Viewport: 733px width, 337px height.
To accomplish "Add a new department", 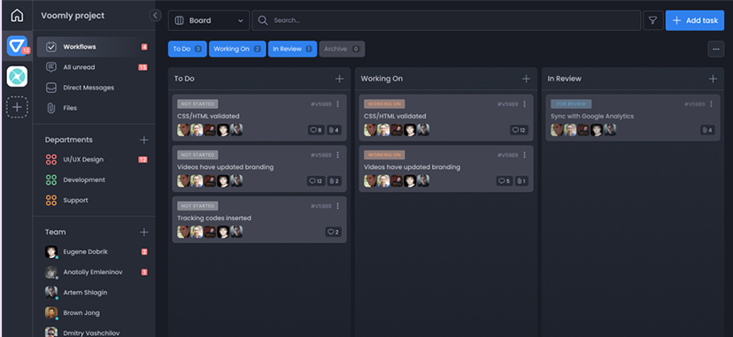I will [x=144, y=140].
